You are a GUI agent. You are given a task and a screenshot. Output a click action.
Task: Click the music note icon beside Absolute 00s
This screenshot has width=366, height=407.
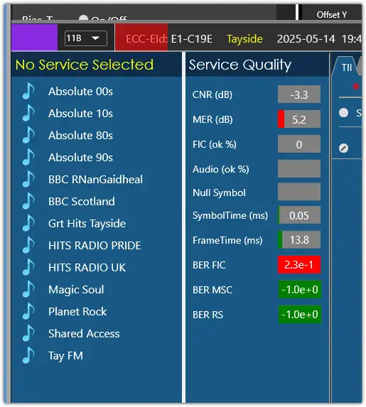28,91
